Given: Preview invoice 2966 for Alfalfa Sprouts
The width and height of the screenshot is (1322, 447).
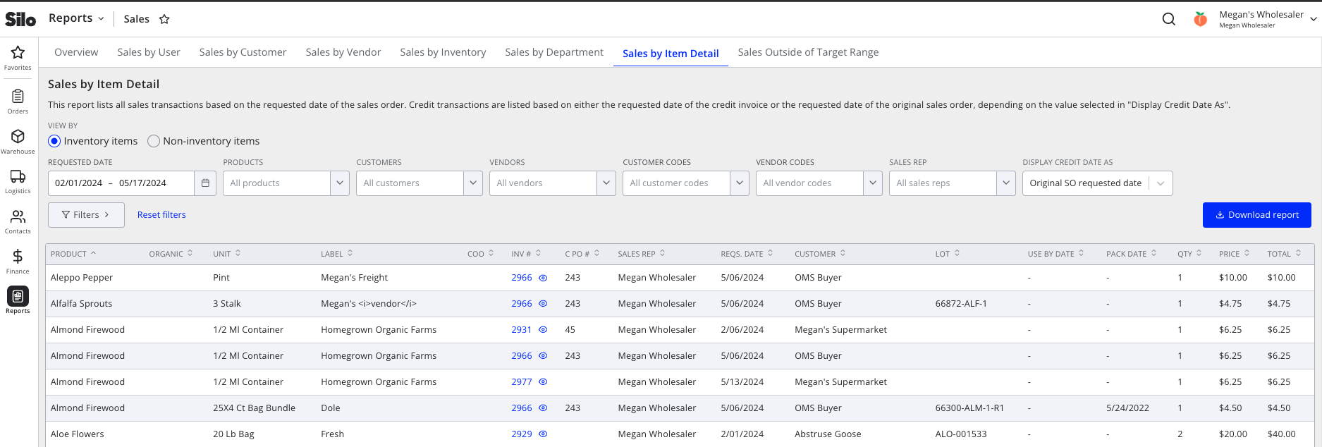Looking at the screenshot, I should coord(543,304).
